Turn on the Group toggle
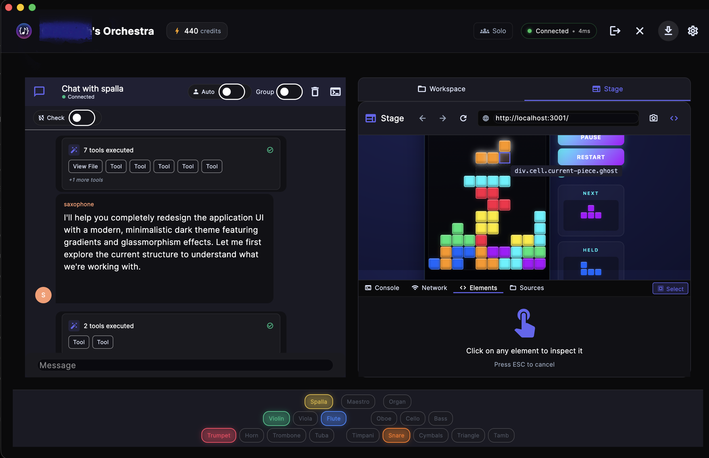 [289, 92]
